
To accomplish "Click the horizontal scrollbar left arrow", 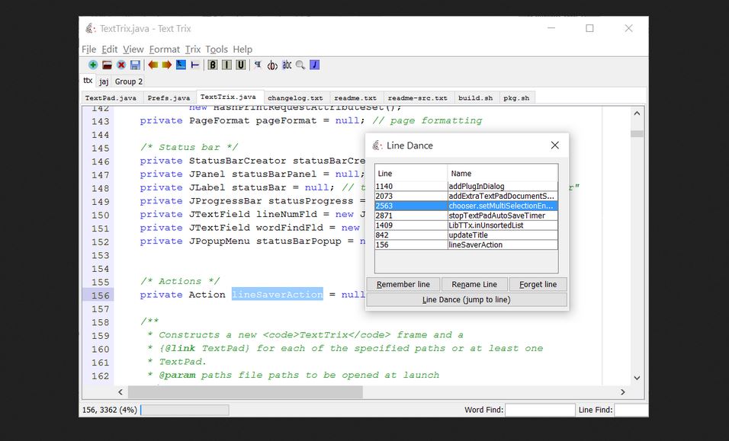I will click(120, 392).
